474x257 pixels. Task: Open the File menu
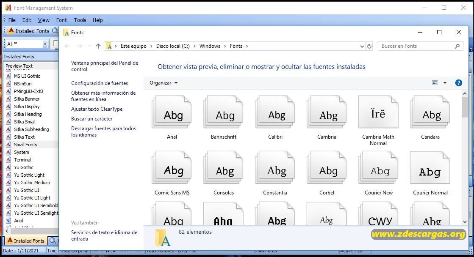[x=12, y=20]
